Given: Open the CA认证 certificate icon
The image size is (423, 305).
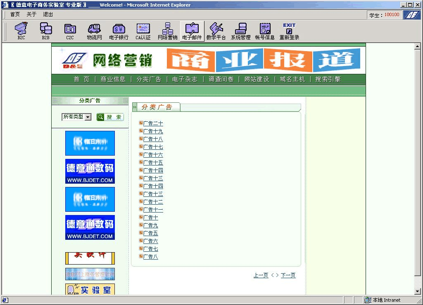Looking at the screenshot, I should 143,31.
